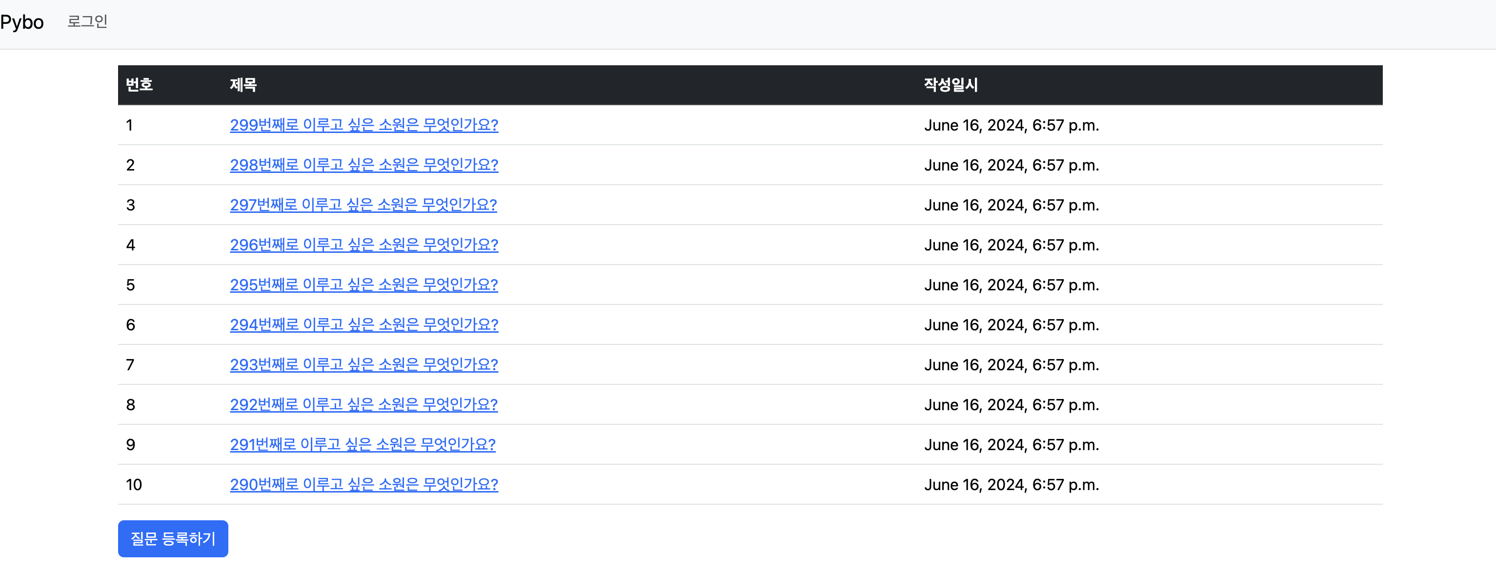1496x569 pixels.
Task: Open the 290번째 question link
Action: (364, 485)
